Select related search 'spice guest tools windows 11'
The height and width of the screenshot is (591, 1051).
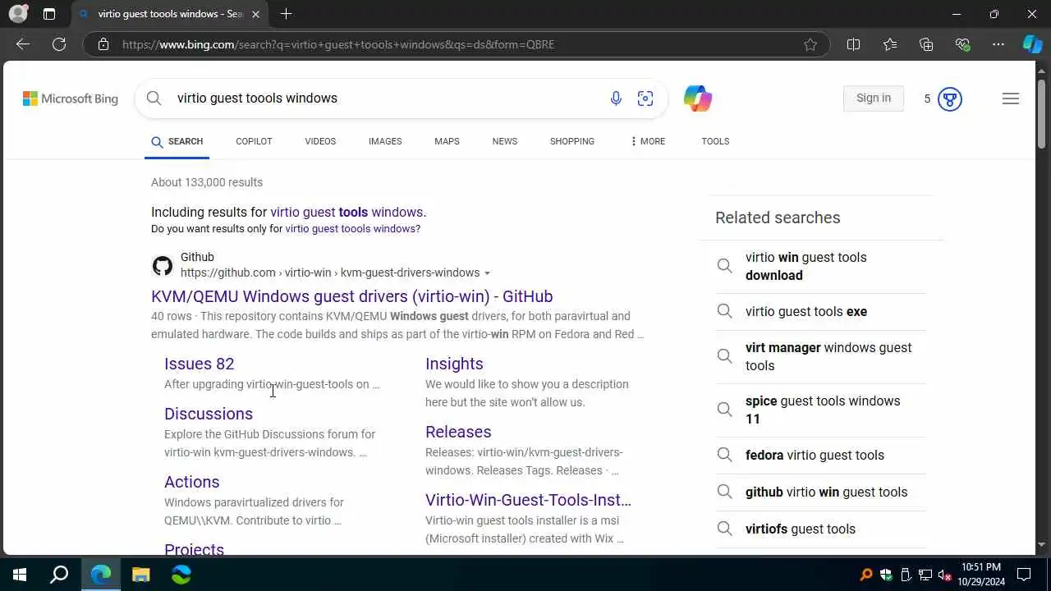pyautogui.click(x=819, y=410)
